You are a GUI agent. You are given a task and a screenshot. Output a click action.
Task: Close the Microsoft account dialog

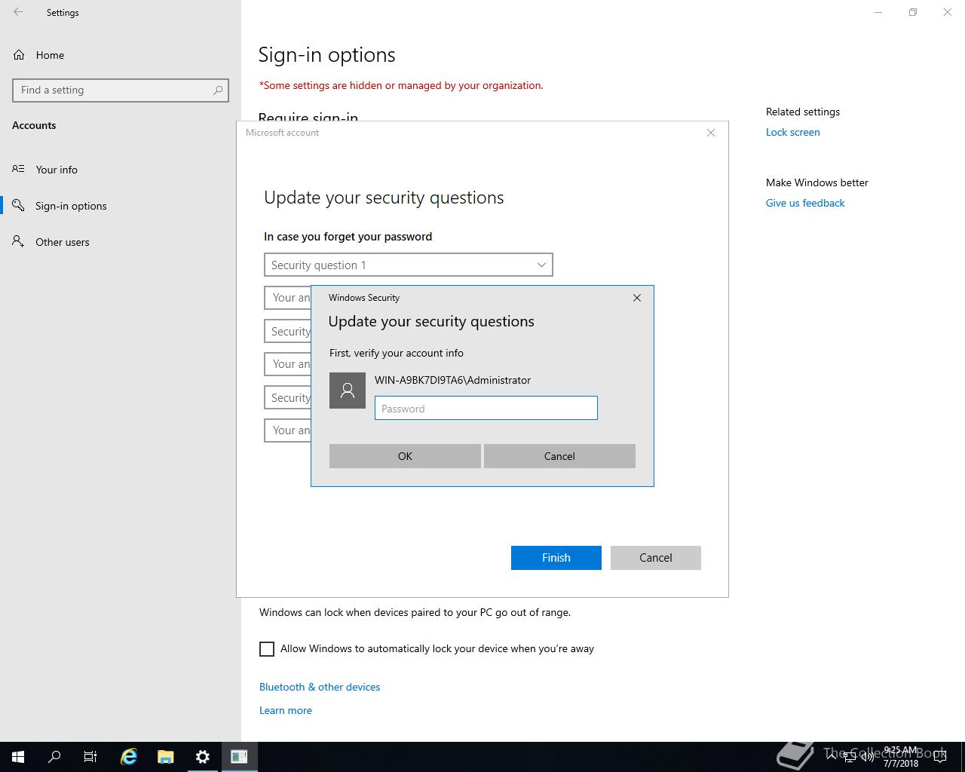711,133
